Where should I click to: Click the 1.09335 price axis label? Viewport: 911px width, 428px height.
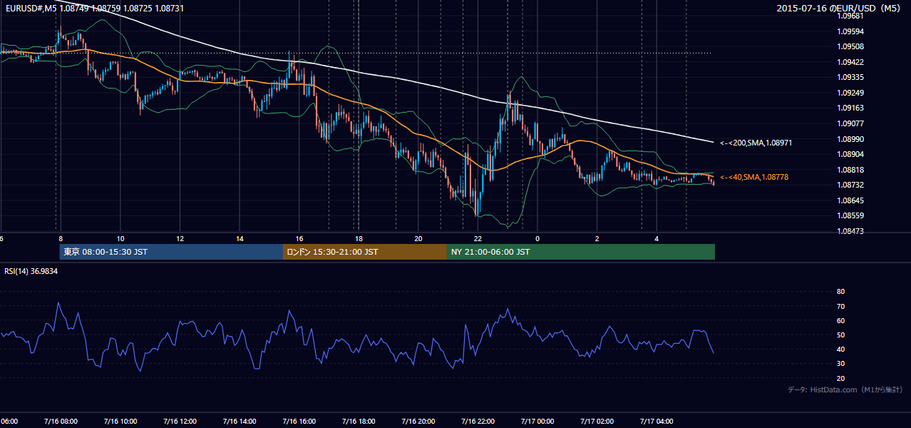(x=850, y=77)
